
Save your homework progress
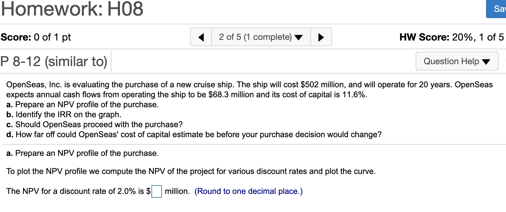point(498,9)
